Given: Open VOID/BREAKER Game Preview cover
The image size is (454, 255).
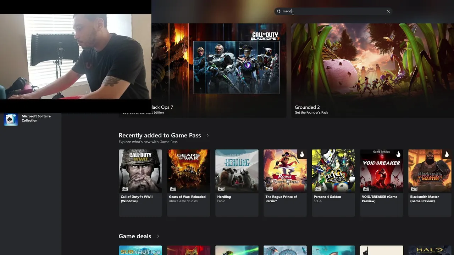Looking at the screenshot, I should pyautogui.click(x=382, y=171).
